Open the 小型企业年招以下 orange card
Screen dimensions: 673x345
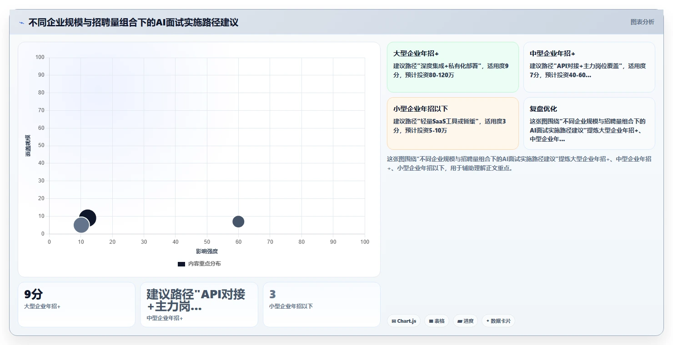click(x=452, y=123)
